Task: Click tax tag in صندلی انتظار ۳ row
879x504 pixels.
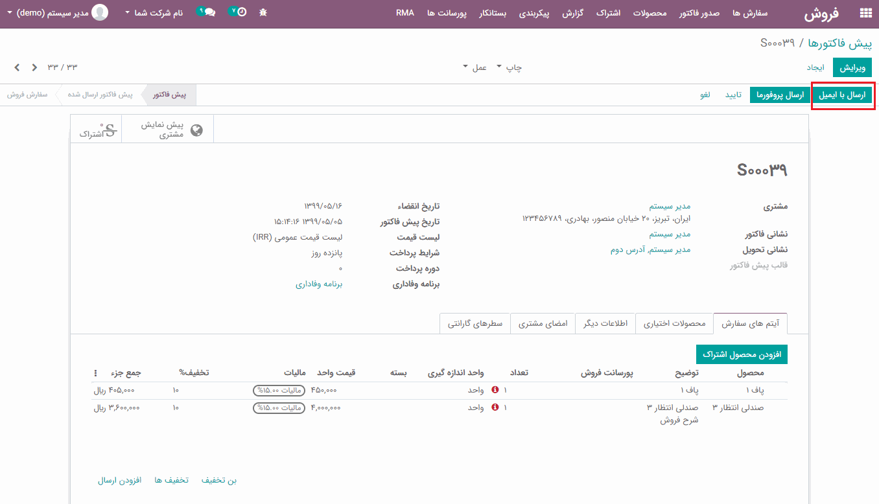Action: coord(279,408)
